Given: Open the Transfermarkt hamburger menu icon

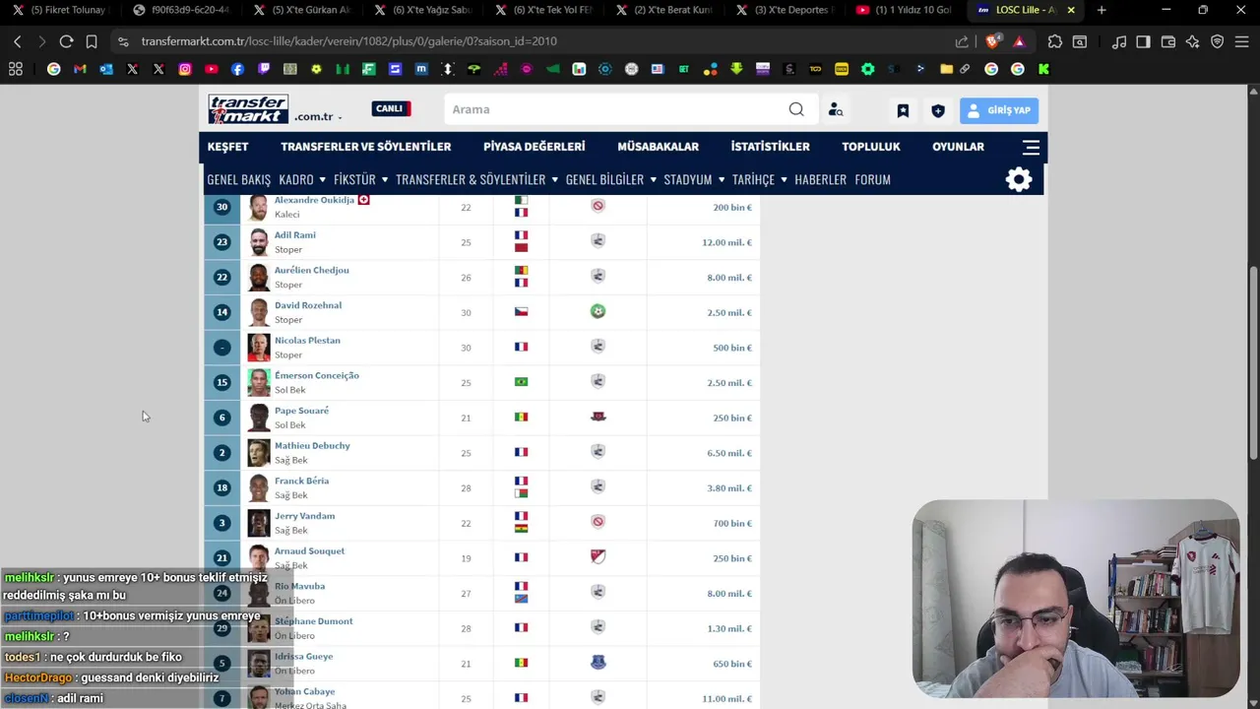Looking at the screenshot, I should point(1031,147).
